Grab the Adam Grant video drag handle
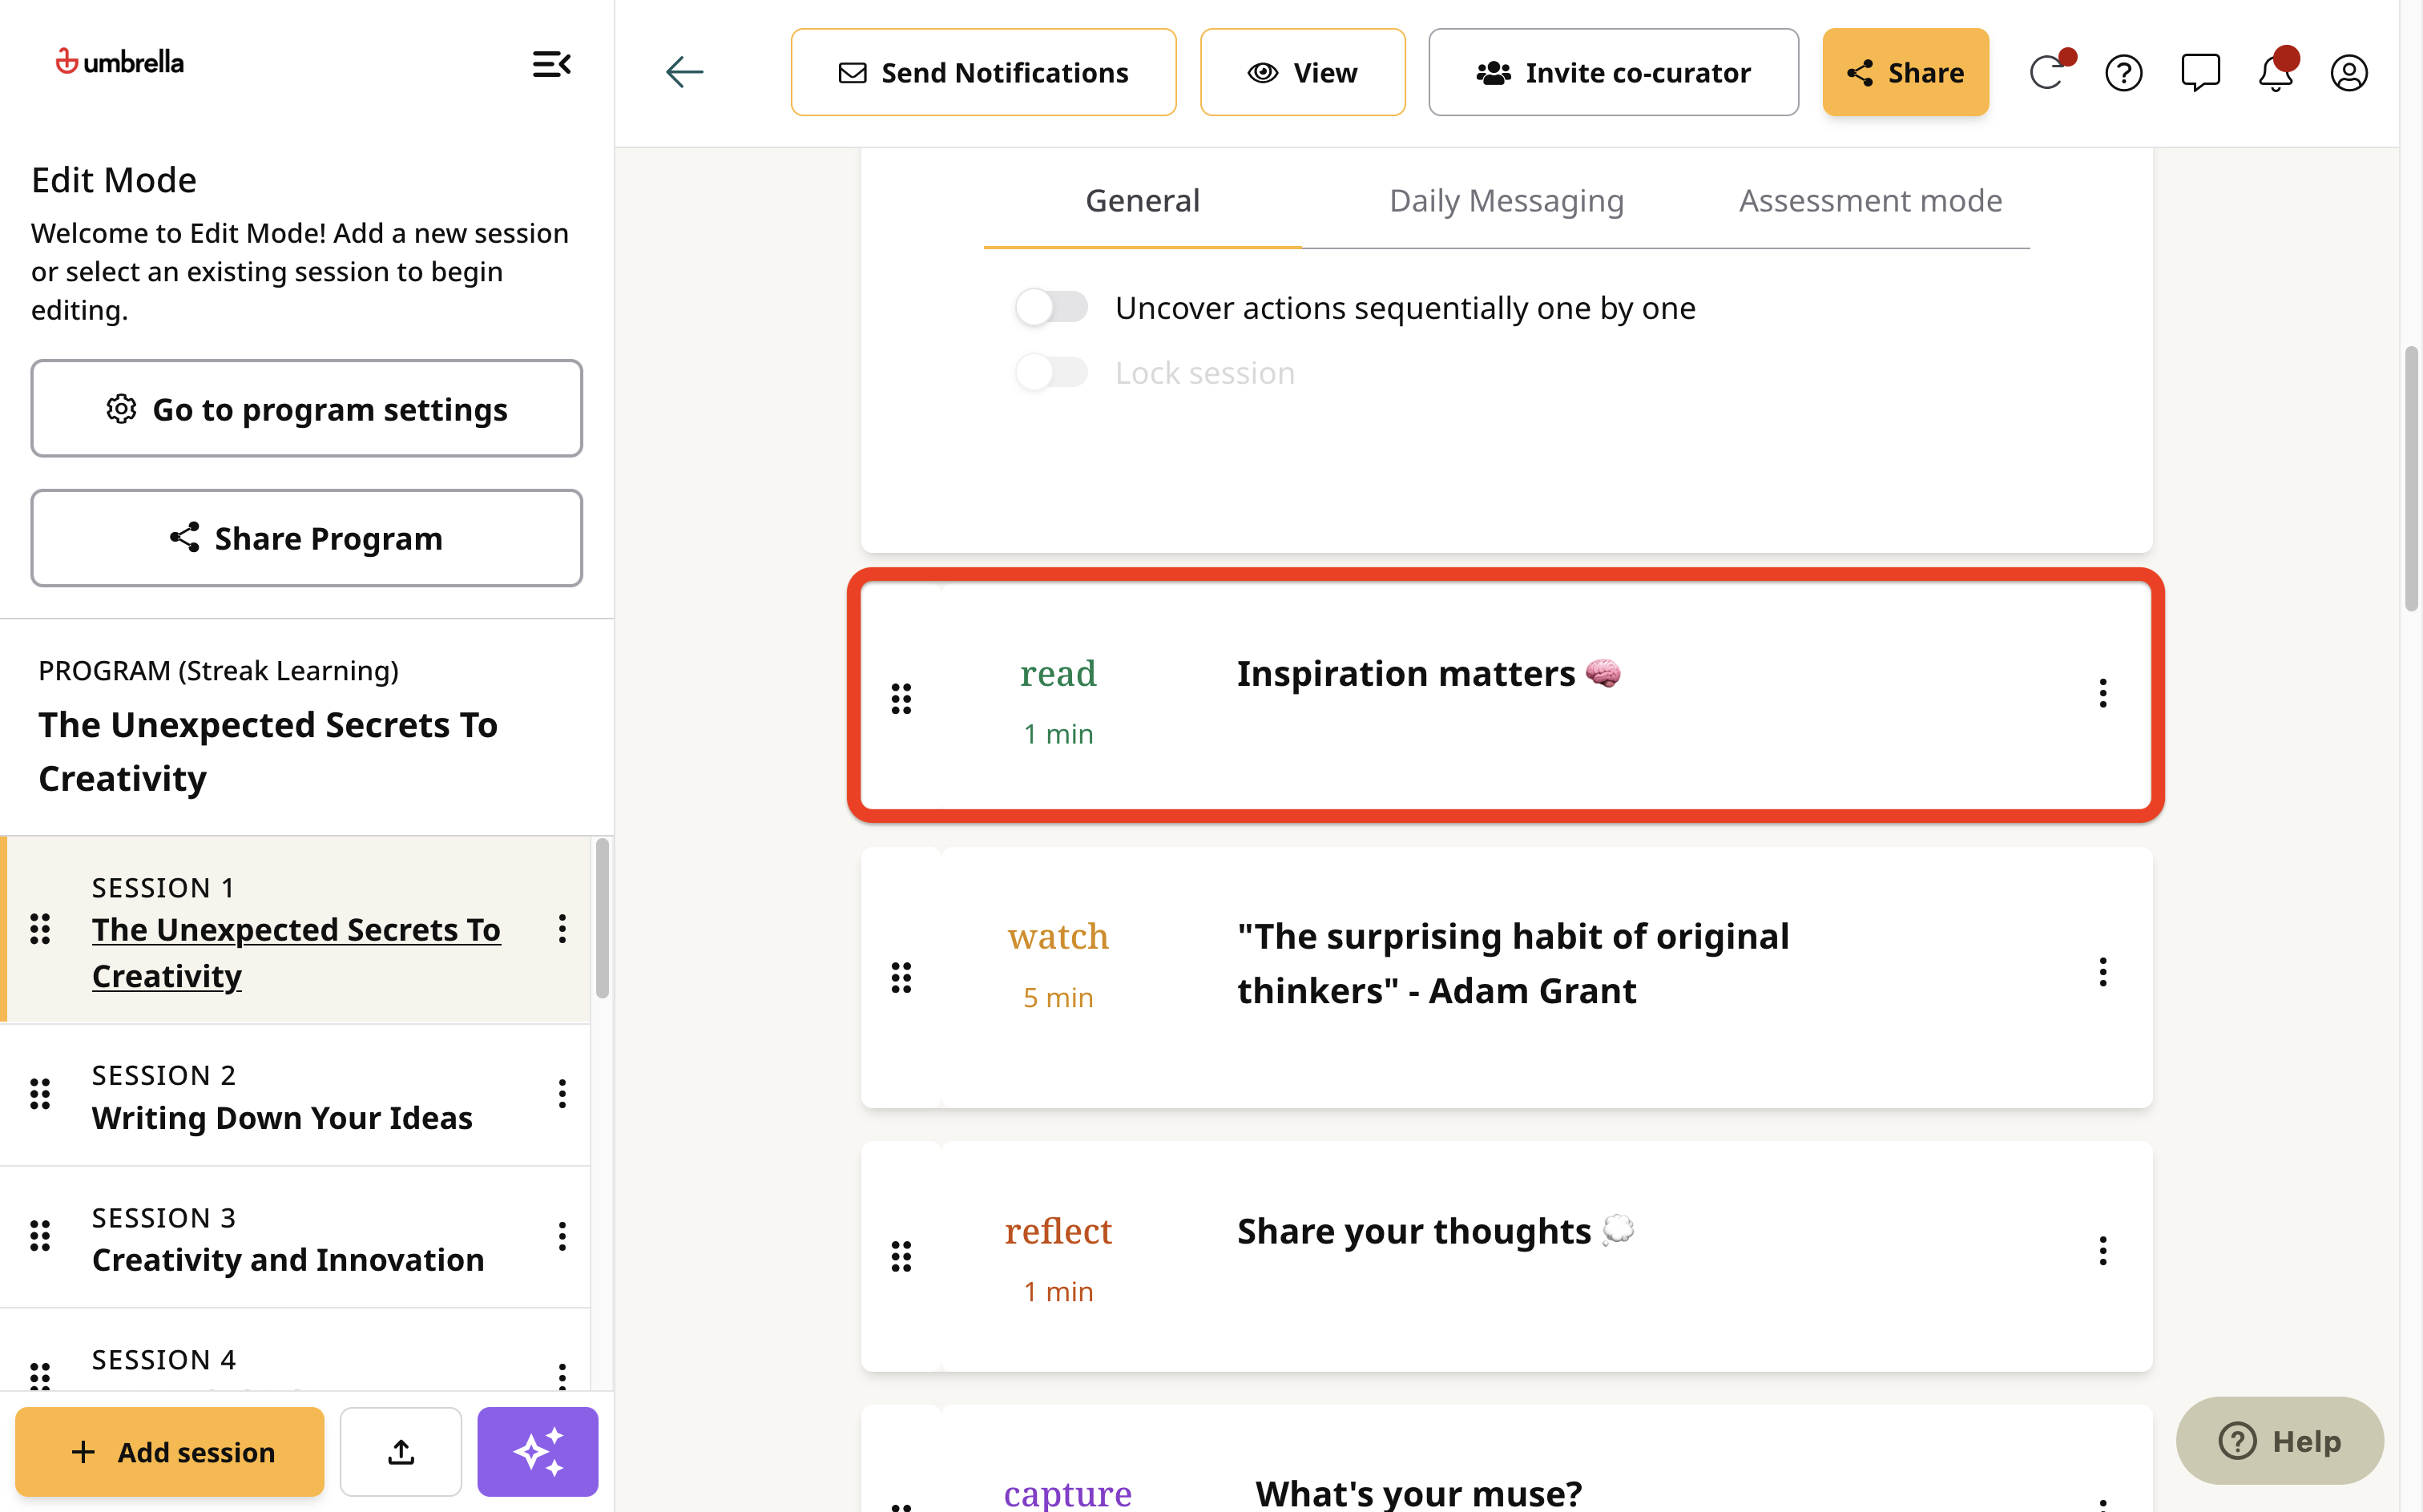 click(901, 977)
